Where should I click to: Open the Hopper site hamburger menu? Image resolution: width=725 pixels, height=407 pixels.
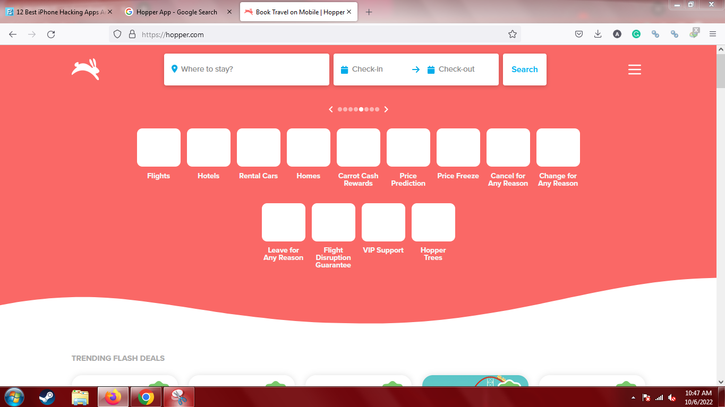click(635, 70)
